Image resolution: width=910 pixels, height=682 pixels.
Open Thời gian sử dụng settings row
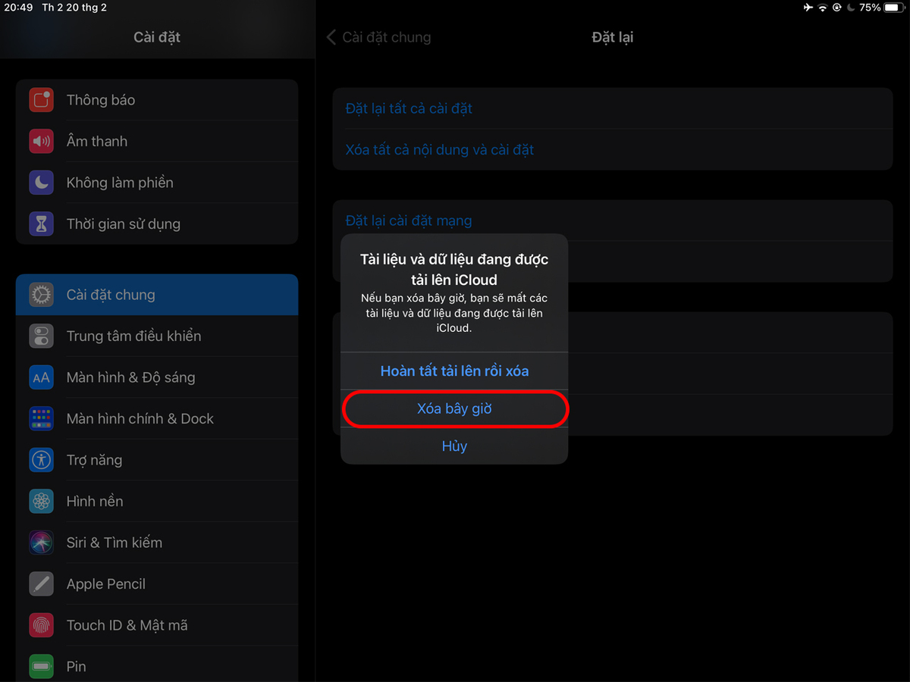157,224
